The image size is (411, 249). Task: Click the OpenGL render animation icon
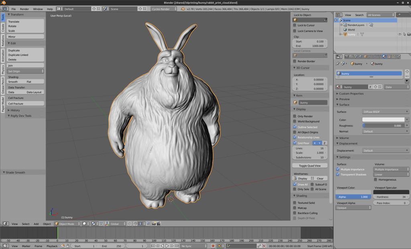tap(158, 224)
